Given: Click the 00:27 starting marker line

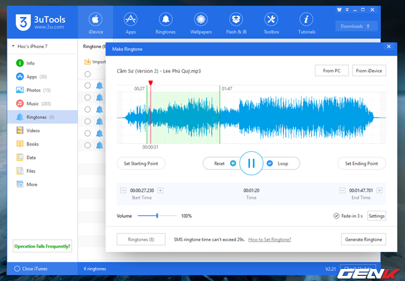Looking at the screenshot, I should (147, 115).
